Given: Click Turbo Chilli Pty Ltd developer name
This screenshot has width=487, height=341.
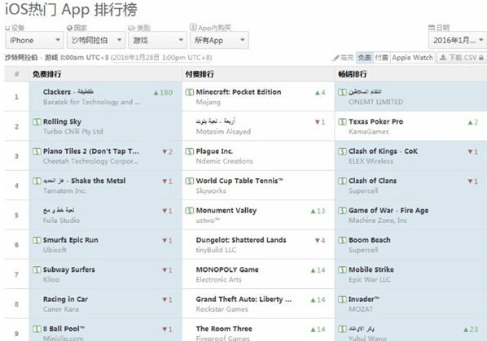Looking at the screenshot, I should pos(73,132).
